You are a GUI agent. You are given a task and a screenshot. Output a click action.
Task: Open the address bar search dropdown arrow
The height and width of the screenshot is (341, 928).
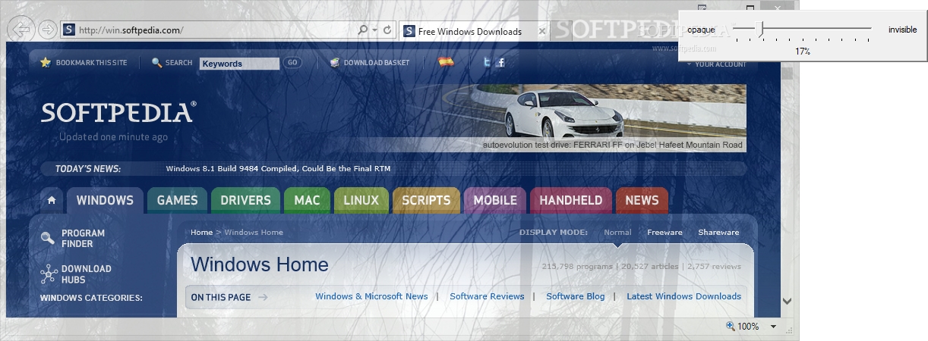tap(374, 30)
